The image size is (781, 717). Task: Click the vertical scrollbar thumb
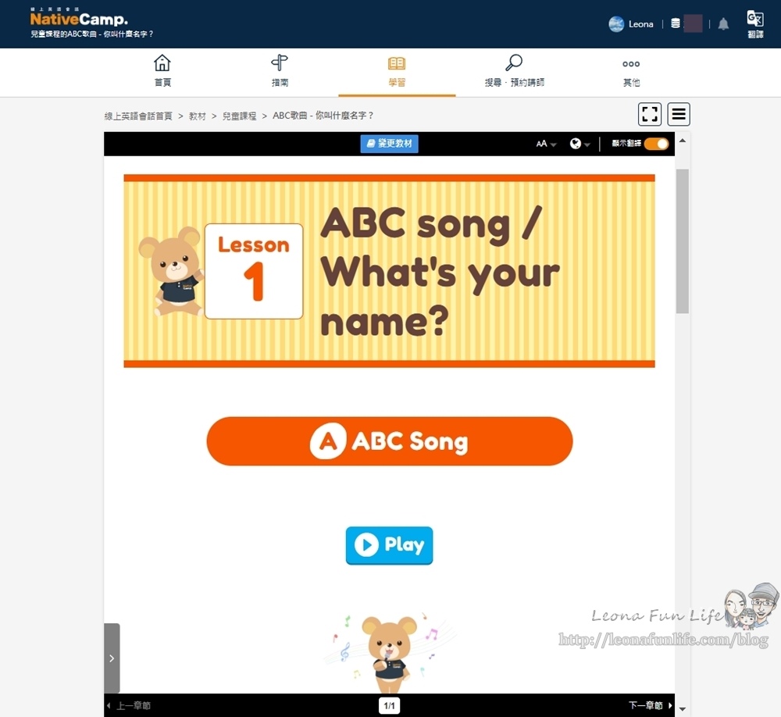click(x=683, y=241)
